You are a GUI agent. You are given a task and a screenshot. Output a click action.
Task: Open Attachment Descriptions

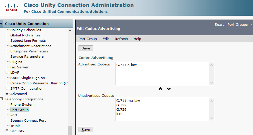31,46
